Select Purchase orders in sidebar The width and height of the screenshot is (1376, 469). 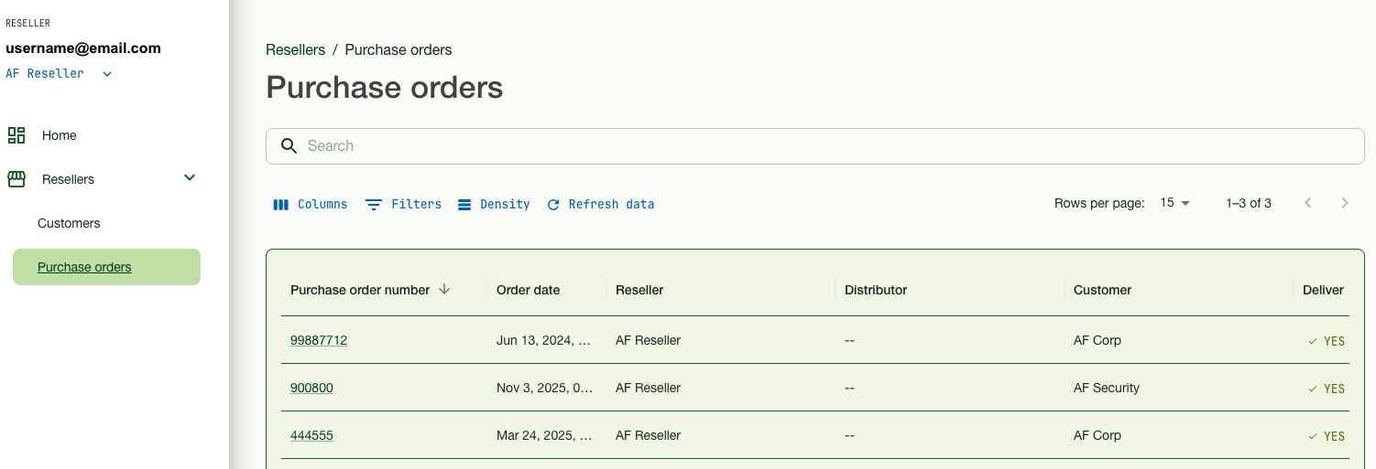[x=84, y=267]
